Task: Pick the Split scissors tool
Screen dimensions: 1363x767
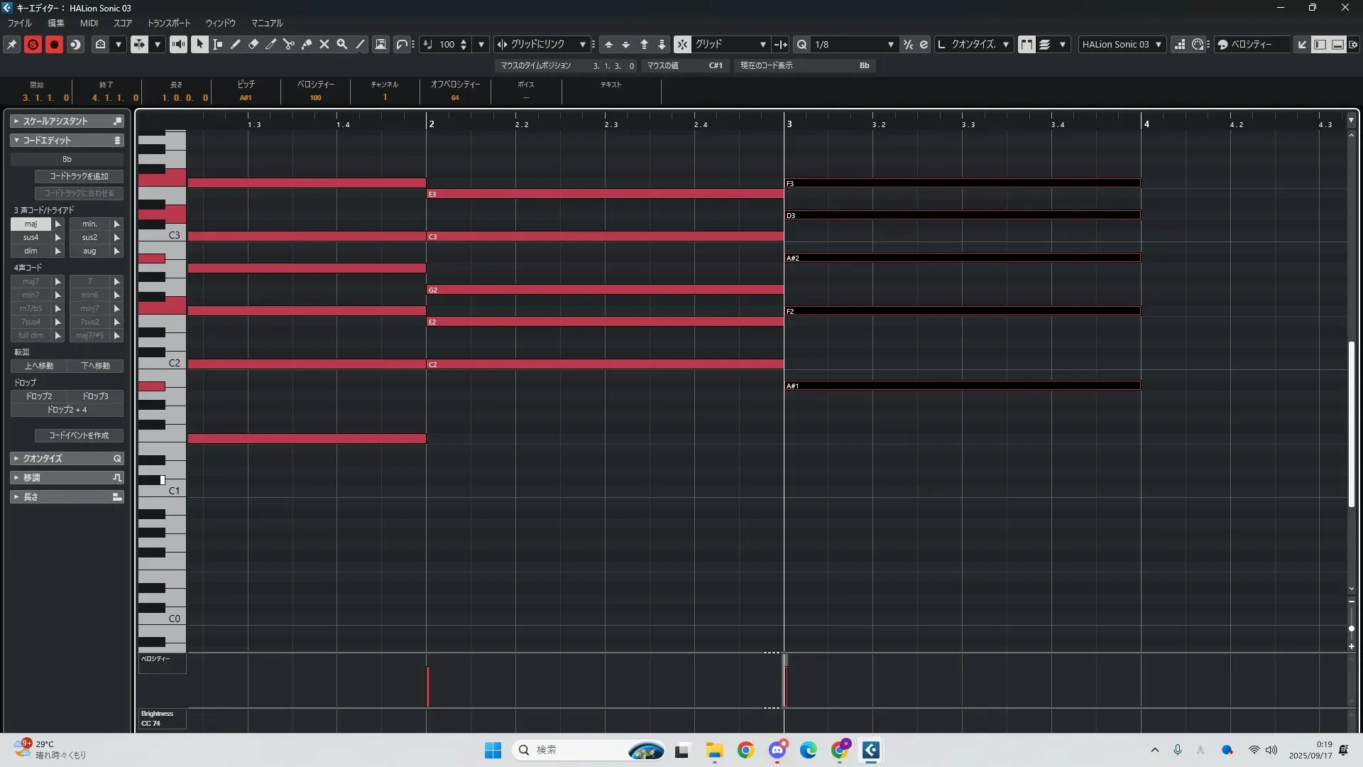Action: pyautogui.click(x=289, y=44)
